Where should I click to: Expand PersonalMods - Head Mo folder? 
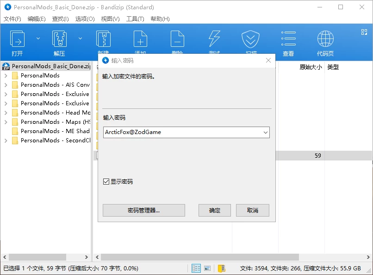point(6,113)
